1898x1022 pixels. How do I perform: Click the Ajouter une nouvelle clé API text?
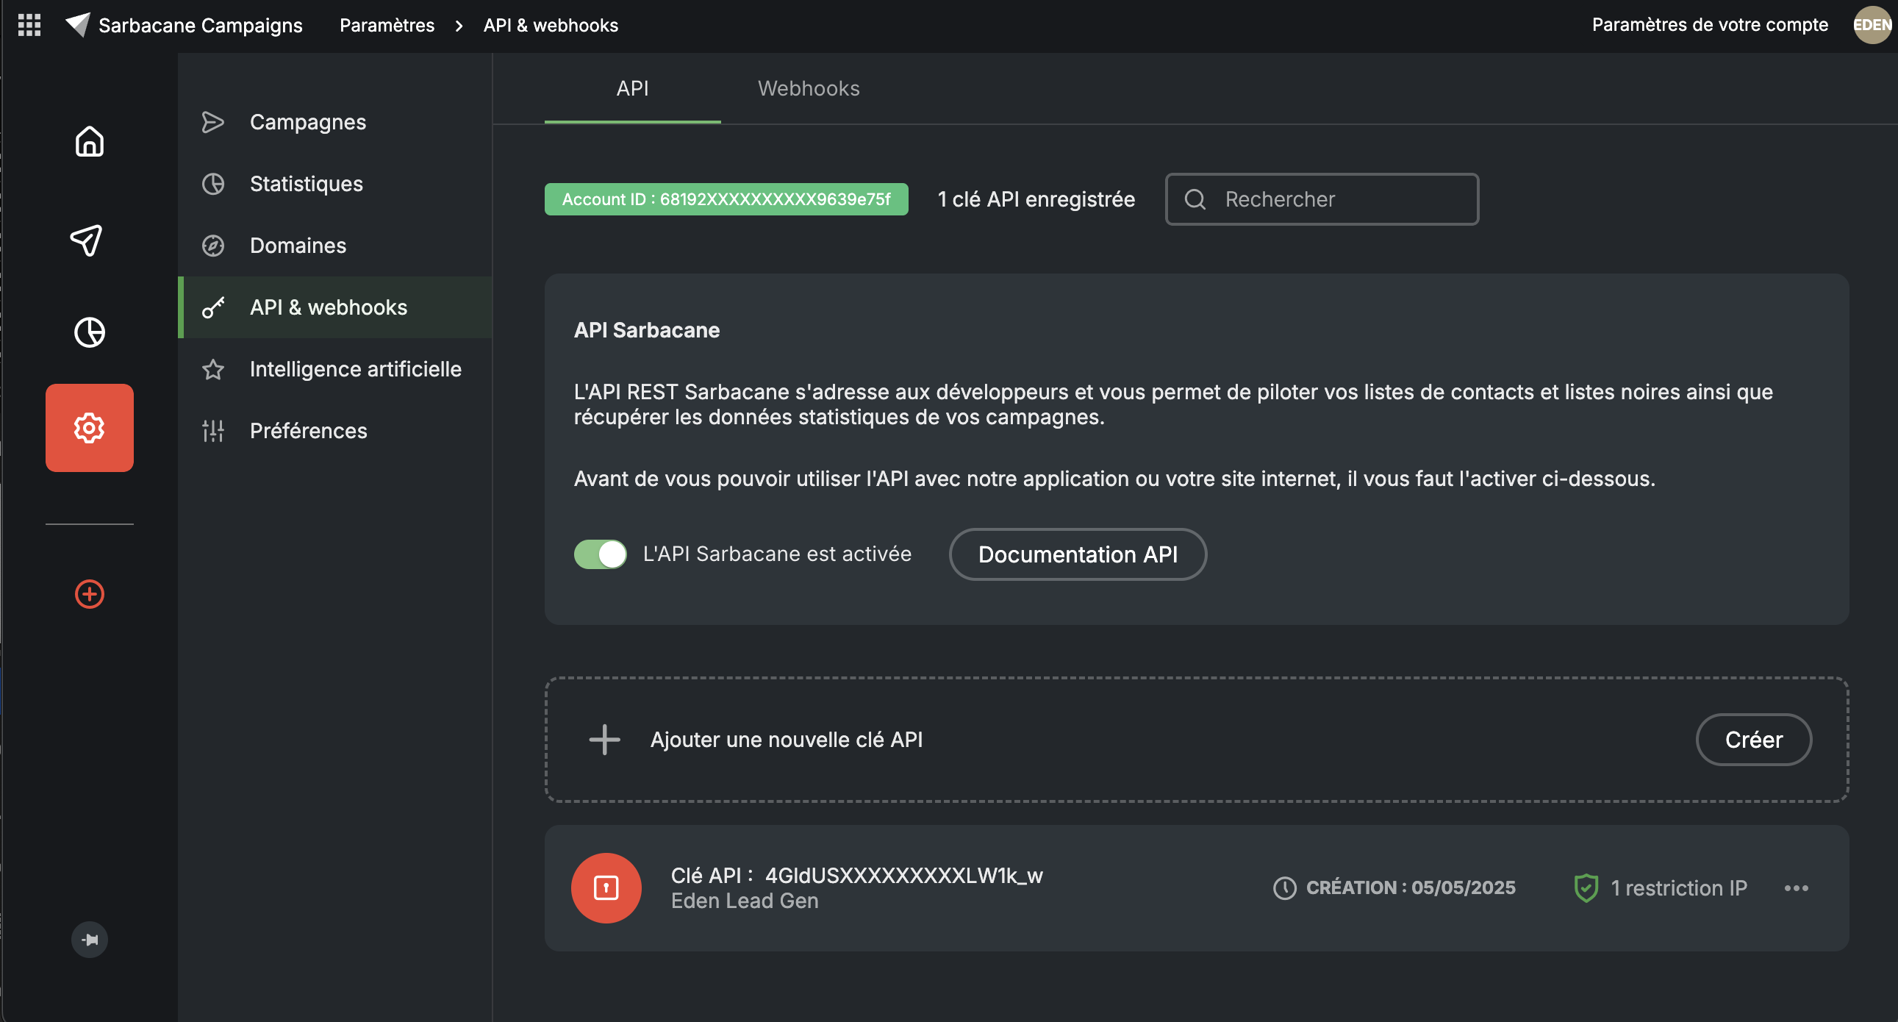786,739
